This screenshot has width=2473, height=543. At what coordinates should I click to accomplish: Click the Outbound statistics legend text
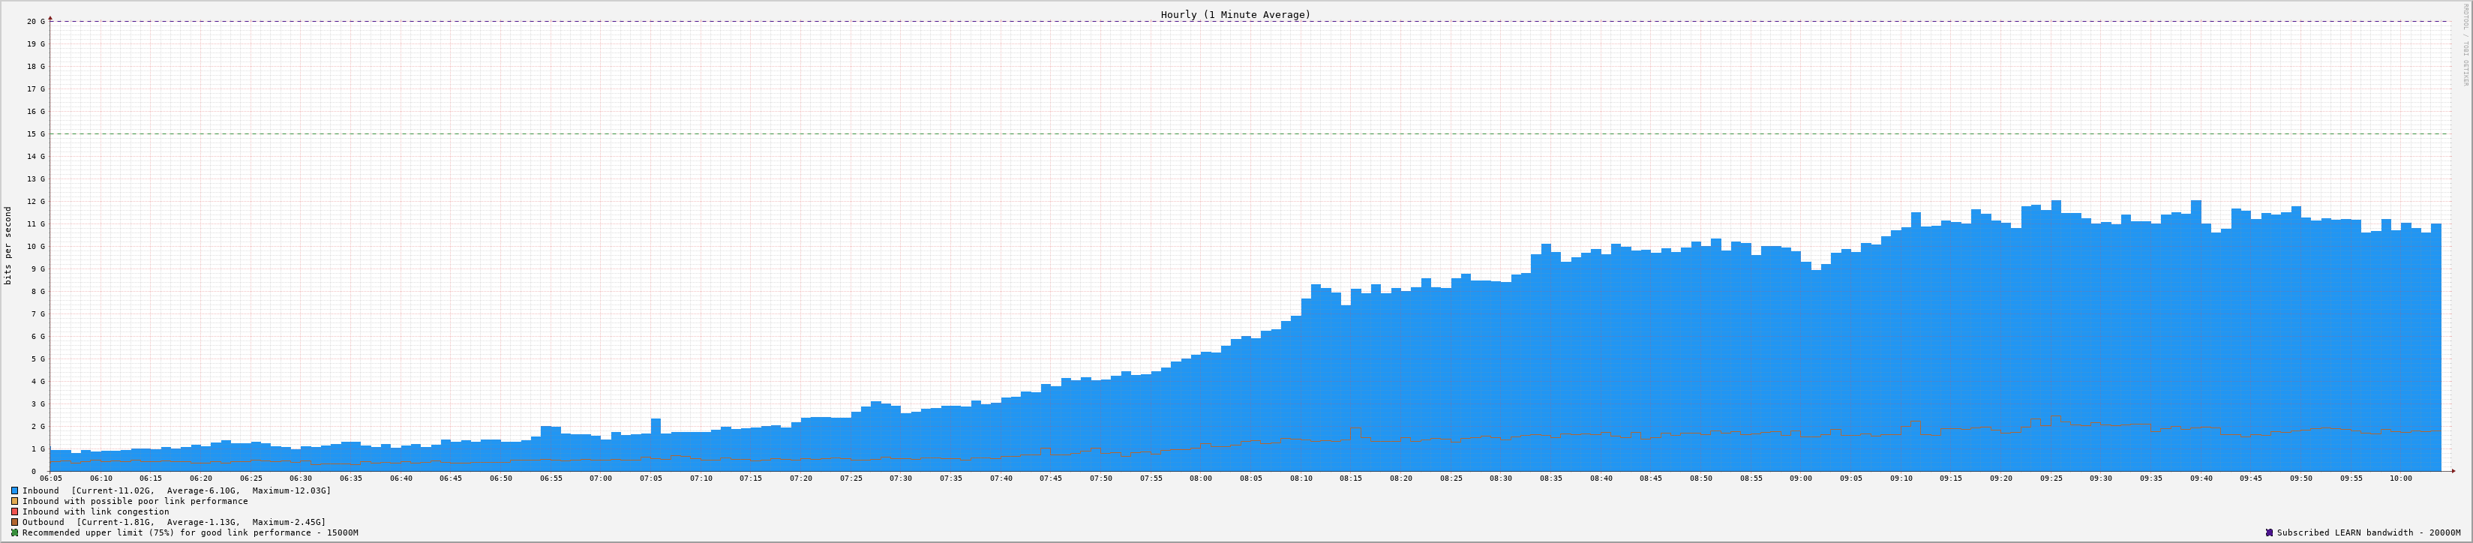pos(174,522)
